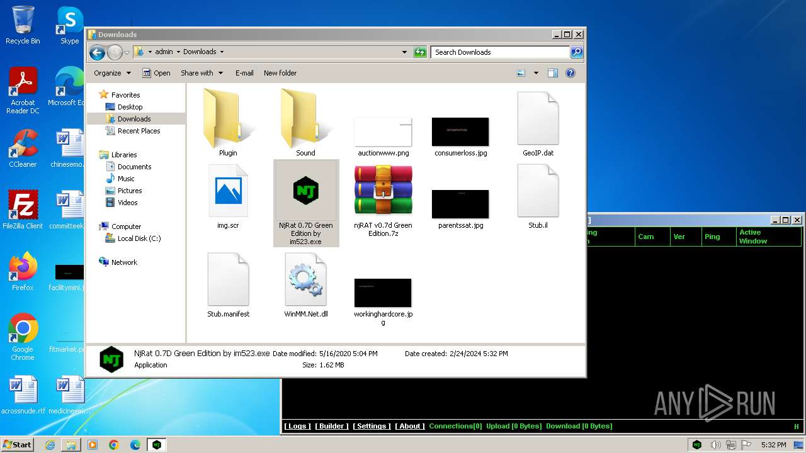Select auctionwww.png thumbnail

click(383, 131)
